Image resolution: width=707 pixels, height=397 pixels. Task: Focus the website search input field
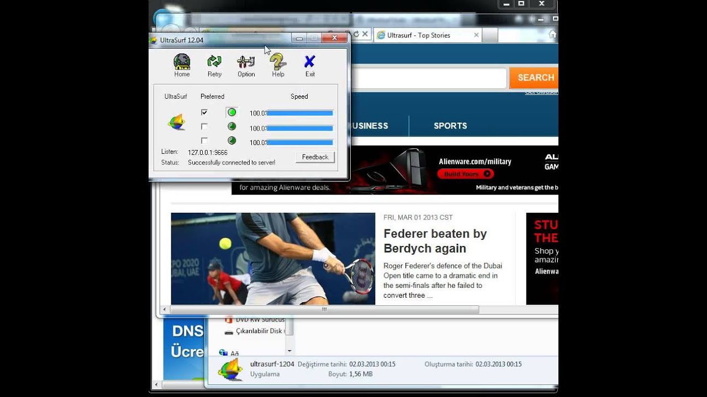(428, 78)
